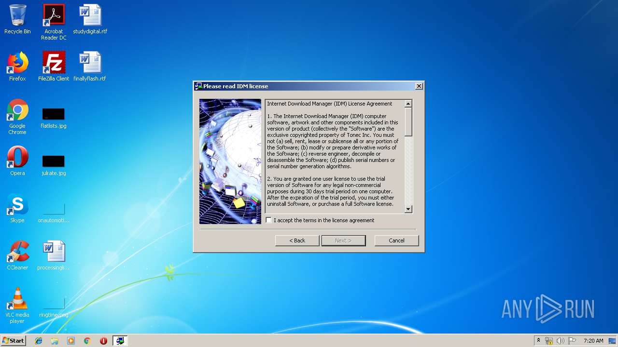The height and width of the screenshot is (347, 618).
Task: Click the volume speaker tray icon
Action: click(x=560, y=341)
